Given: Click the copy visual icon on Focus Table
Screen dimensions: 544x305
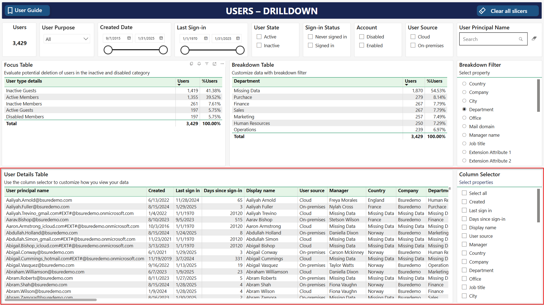Looking at the screenshot, I should point(191,64).
